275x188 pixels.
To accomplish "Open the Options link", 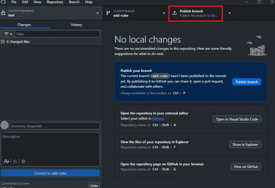I will coord(158,118).
